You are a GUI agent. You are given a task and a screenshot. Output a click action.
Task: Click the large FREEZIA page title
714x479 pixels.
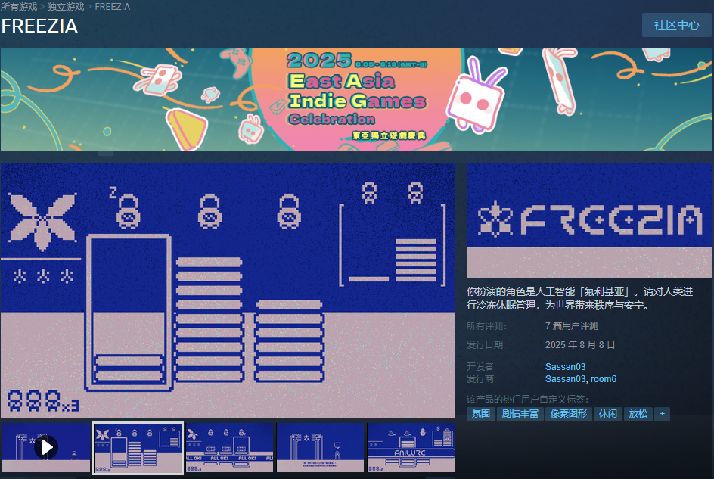pos(39,26)
